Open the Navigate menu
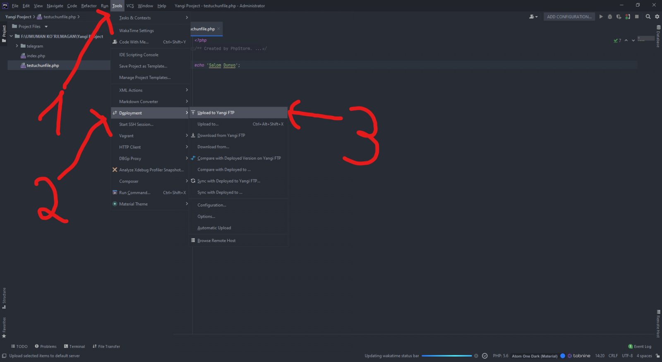 (x=55, y=6)
